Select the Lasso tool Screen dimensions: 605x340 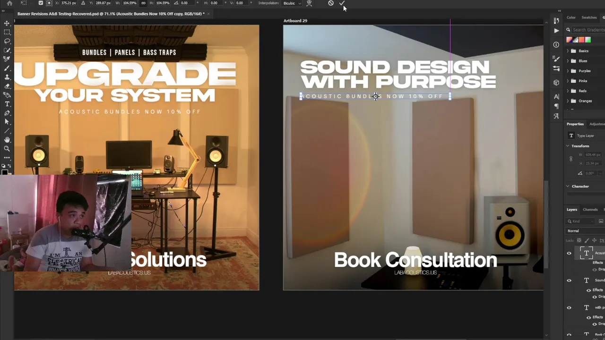coord(7,41)
